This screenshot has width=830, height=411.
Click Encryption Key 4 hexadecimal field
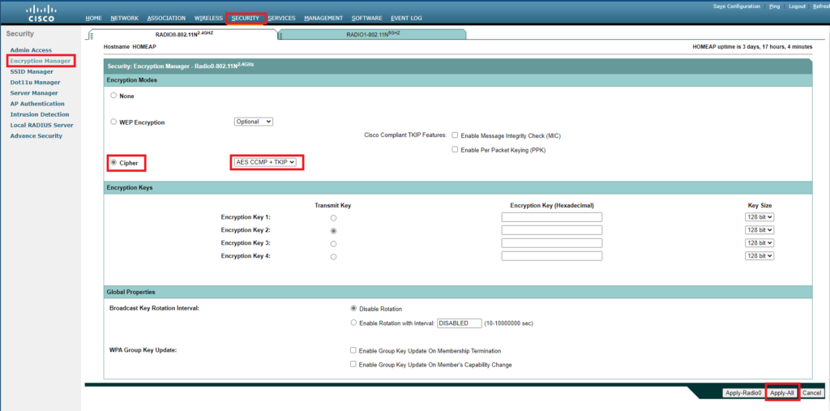[x=551, y=256]
